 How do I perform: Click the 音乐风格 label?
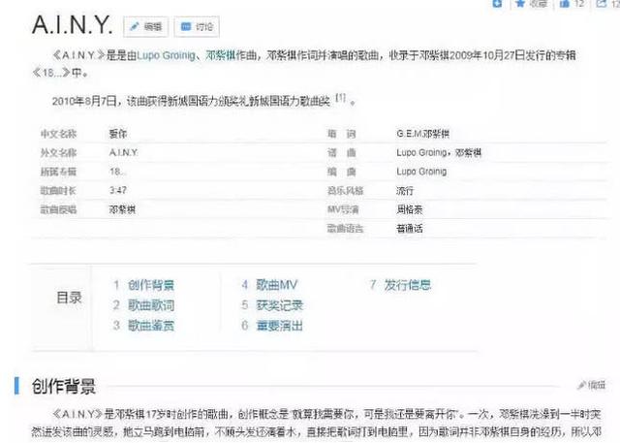(x=345, y=191)
